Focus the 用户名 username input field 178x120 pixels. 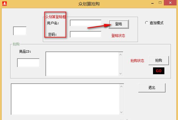click(85, 23)
